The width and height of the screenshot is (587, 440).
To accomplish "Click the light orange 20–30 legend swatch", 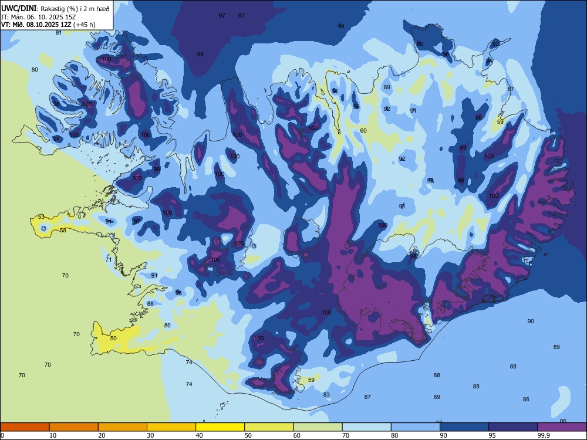I will 123,427.
